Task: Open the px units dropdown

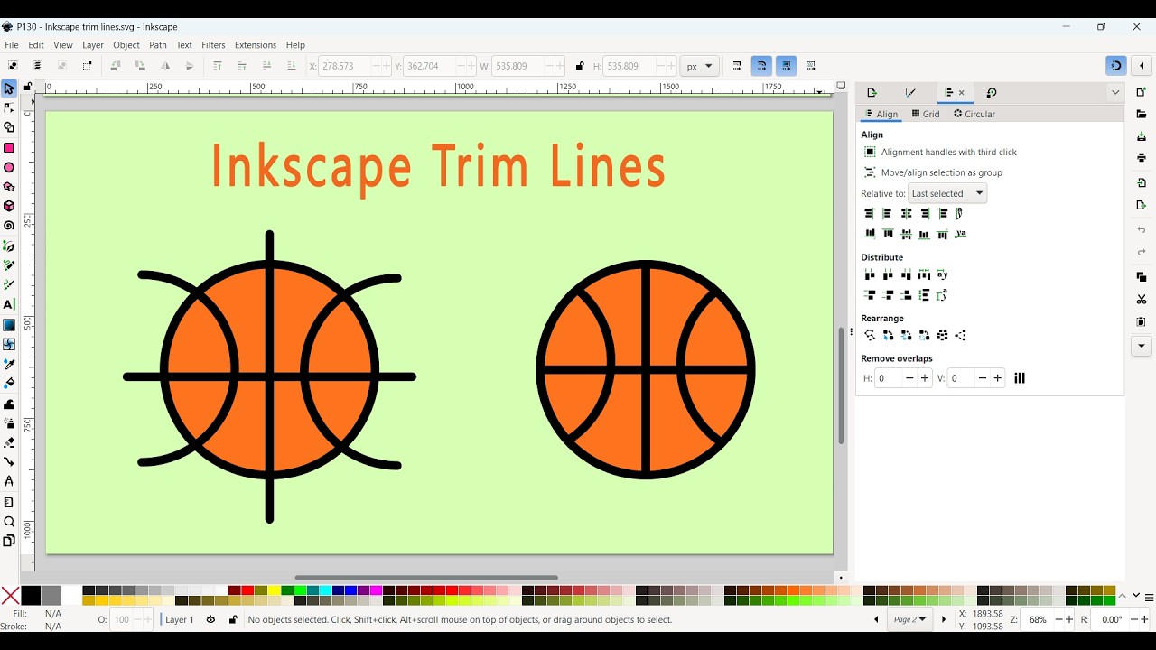Action: (x=700, y=66)
